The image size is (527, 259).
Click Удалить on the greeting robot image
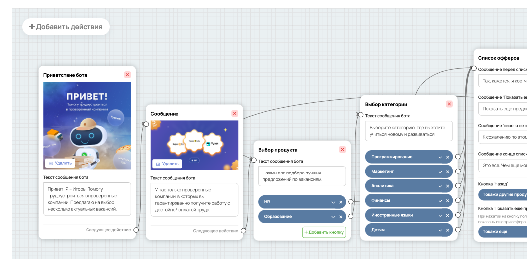60,163
